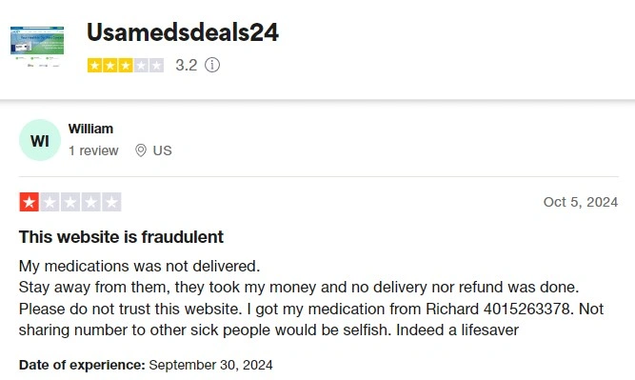This screenshot has height=380, width=635.
Task: Click the red one-star review rating
Action: (30, 202)
